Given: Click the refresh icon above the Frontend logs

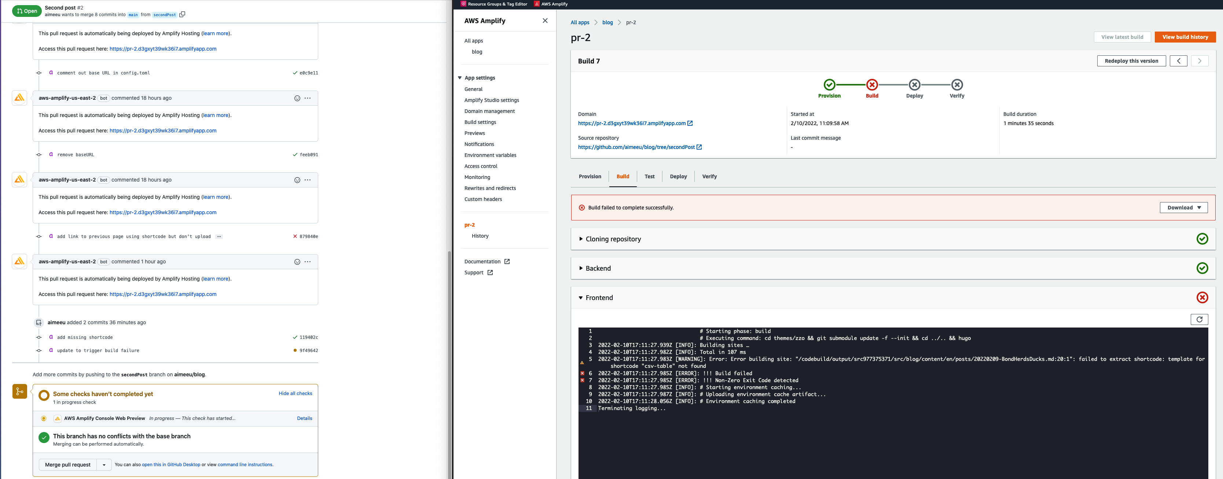Looking at the screenshot, I should pos(1200,319).
